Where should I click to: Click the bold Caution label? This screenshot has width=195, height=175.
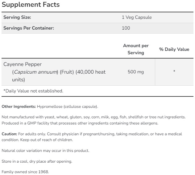point(9,134)
